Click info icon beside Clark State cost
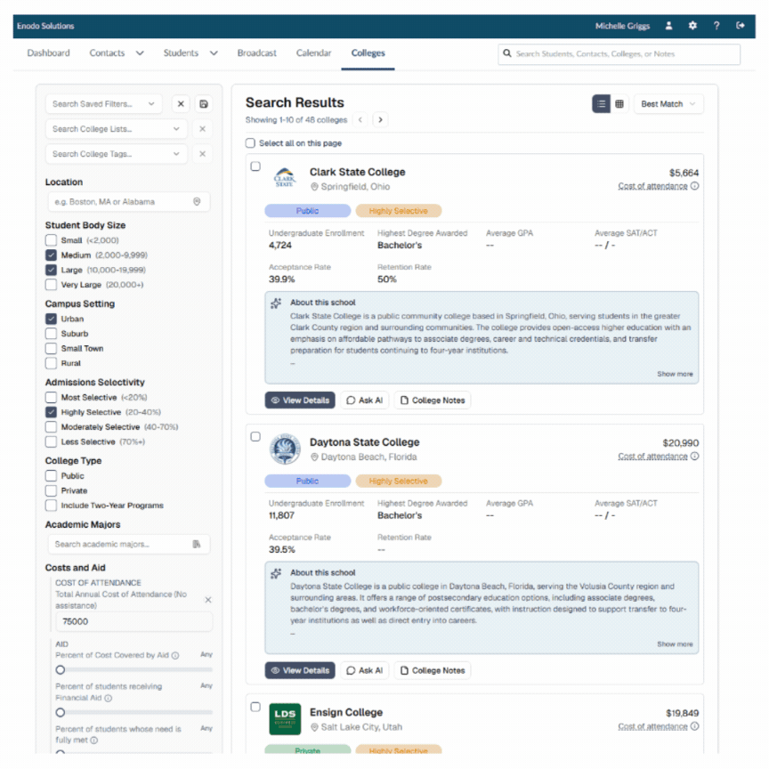The height and width of the screenshot is (769, 769). [x=694, y=186]
